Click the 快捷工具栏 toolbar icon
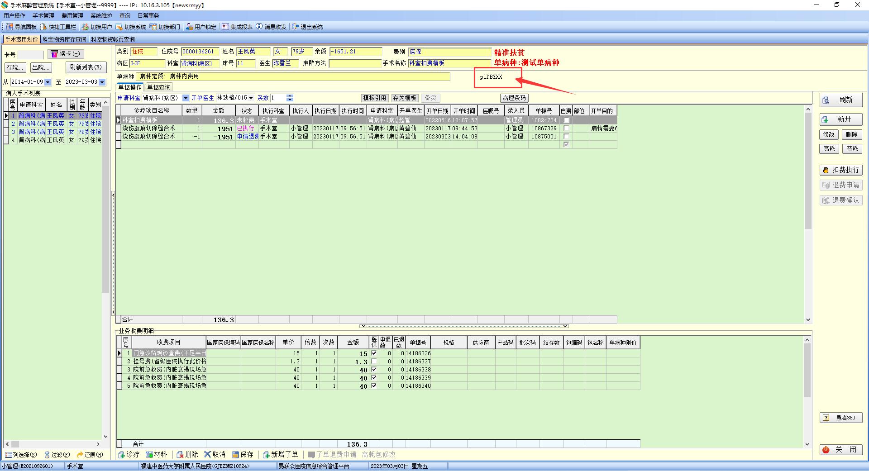Image resolution: width=869 pixels, height=471 pixels. pyautogui.click(x=43, y=27)
